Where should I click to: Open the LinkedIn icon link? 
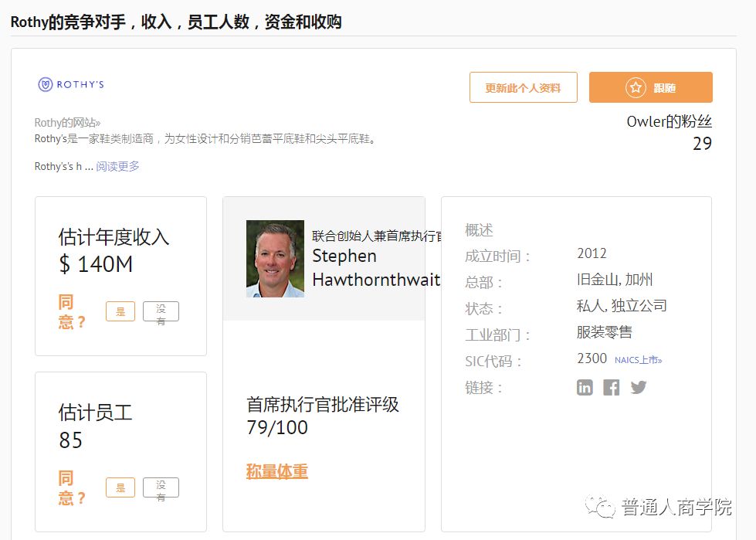(x=585, y=387)
